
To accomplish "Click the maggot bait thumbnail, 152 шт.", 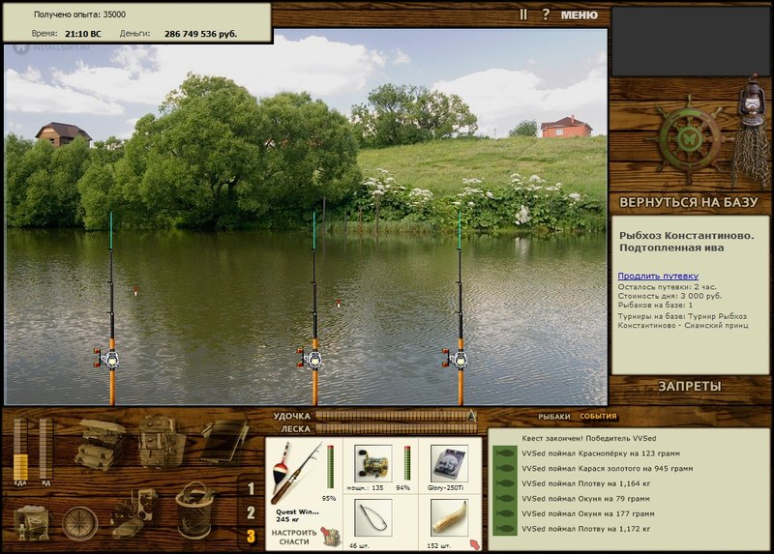I will point(449,517).
